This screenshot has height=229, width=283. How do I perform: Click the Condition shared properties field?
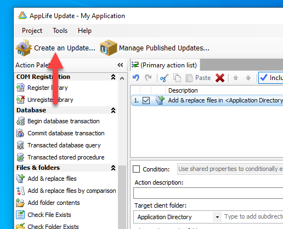[x=230, y=169]
